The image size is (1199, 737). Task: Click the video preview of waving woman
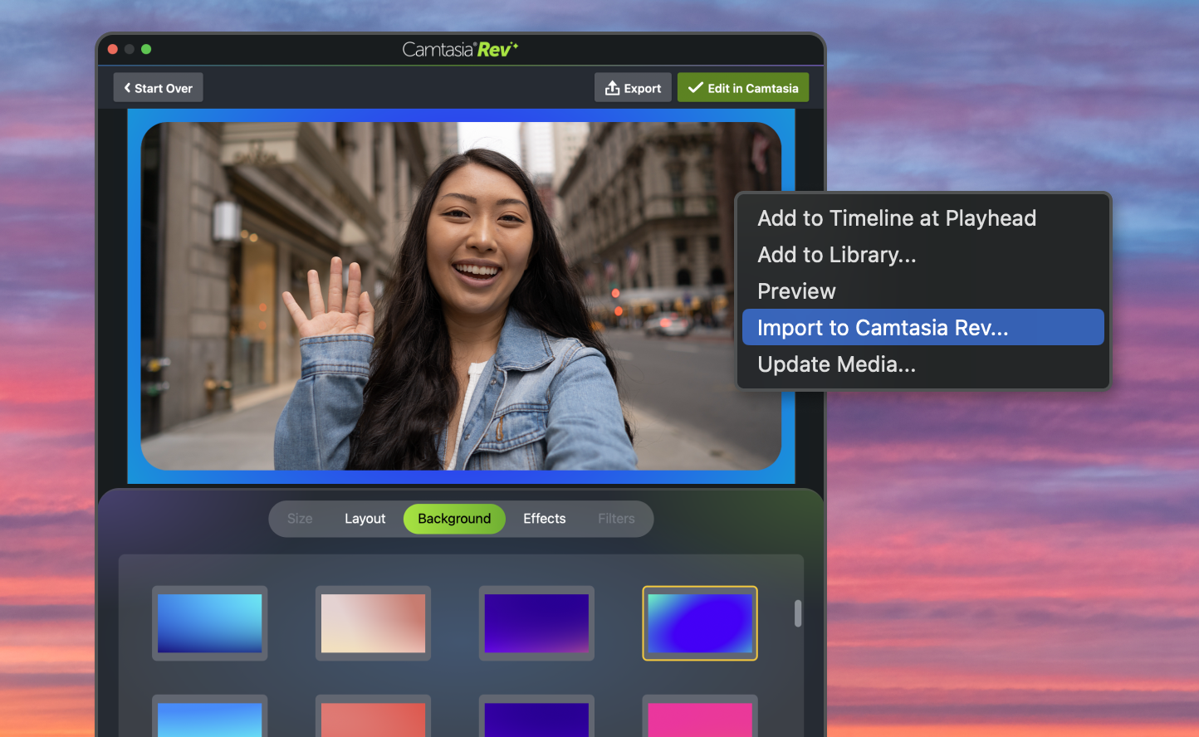tap(461, 296)
